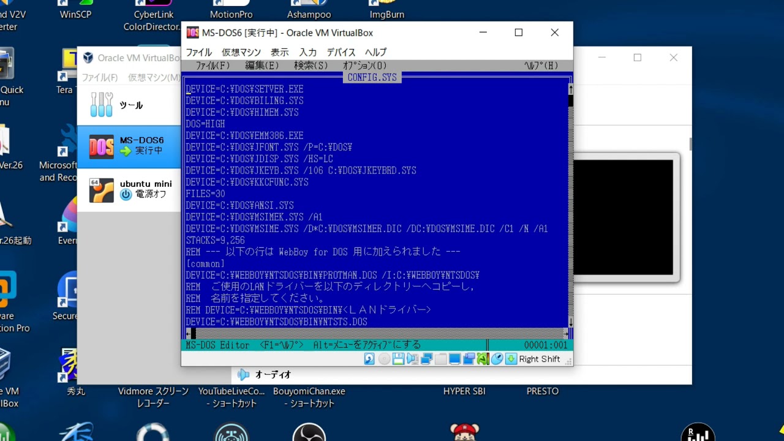Image resolution: width=784 pixels, height=441 pixels.
Task: Click the cursor position 00001:001 in status bar
Action: [545, 345]
